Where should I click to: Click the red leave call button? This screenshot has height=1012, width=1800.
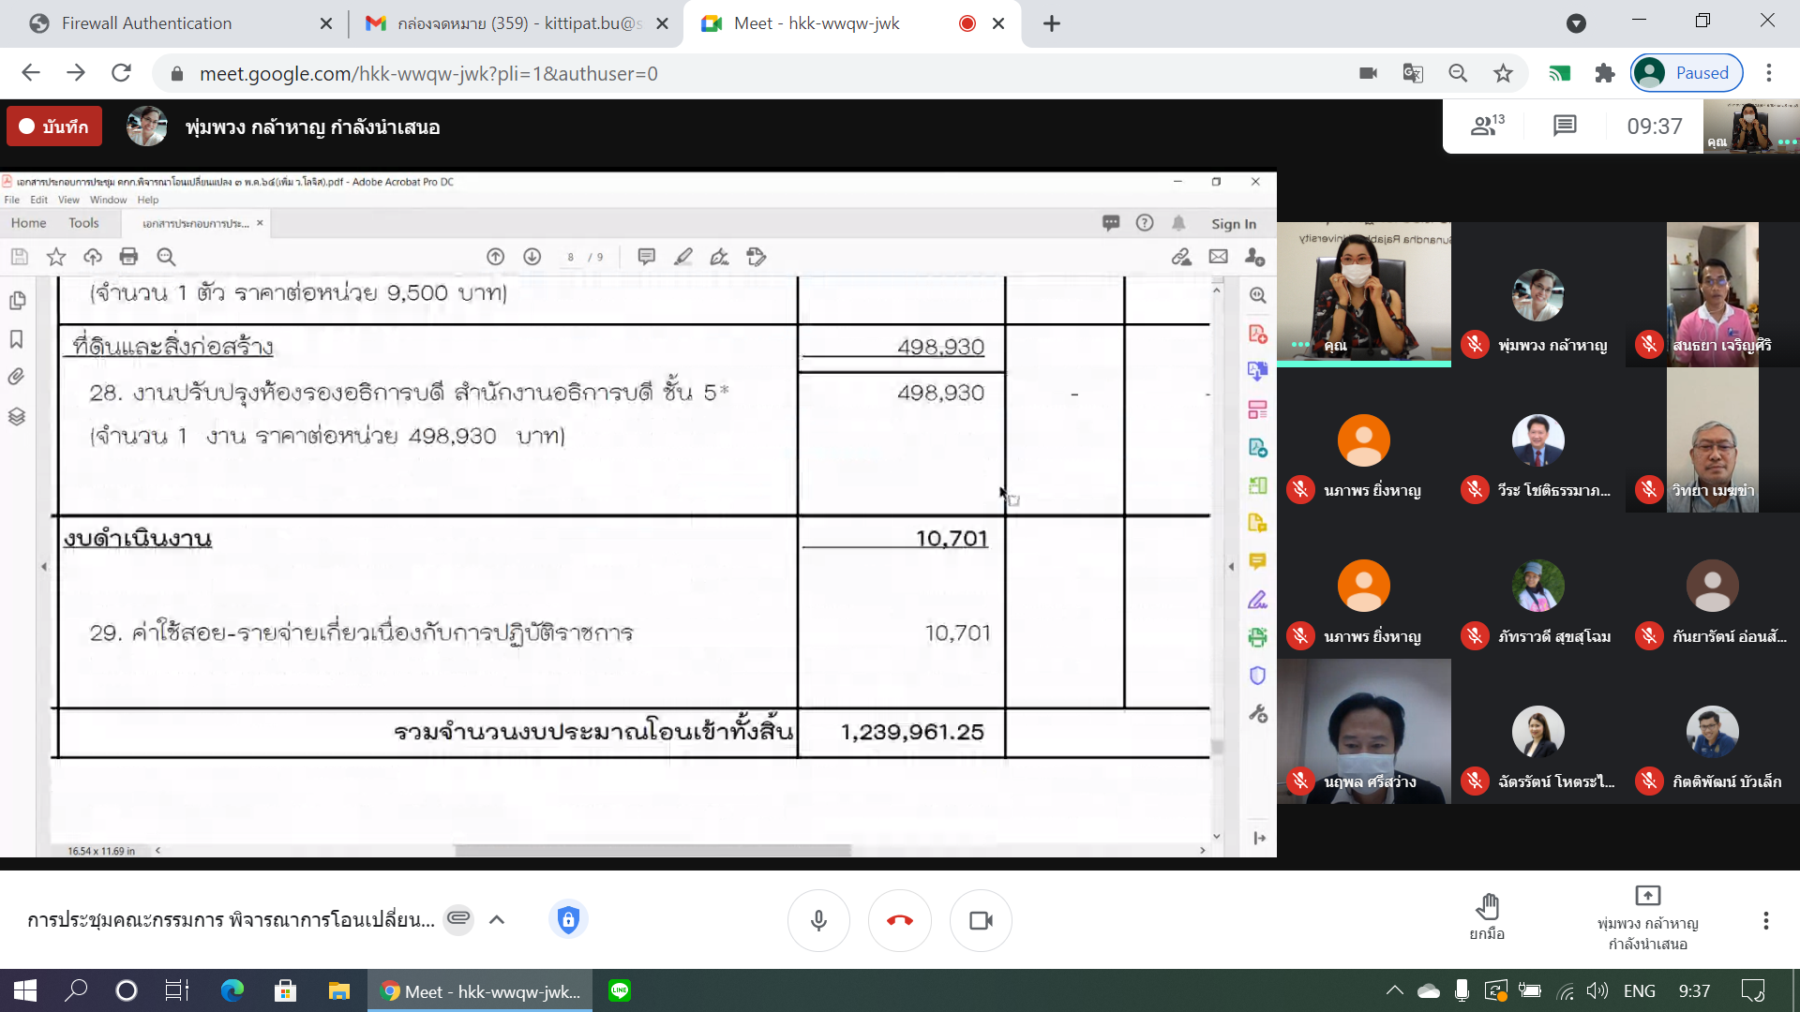click(x=899, y=920)
